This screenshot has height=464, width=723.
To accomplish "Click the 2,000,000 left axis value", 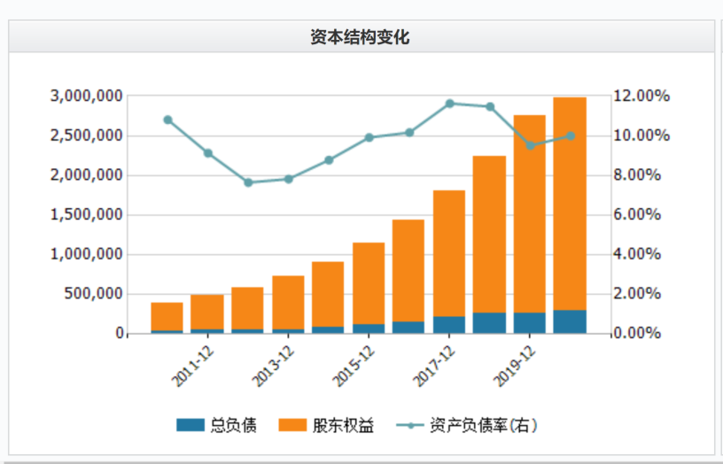I will (87, 175).
